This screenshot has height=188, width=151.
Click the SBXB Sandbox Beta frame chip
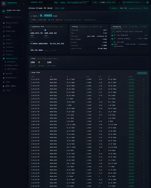[x=107, y=3]
